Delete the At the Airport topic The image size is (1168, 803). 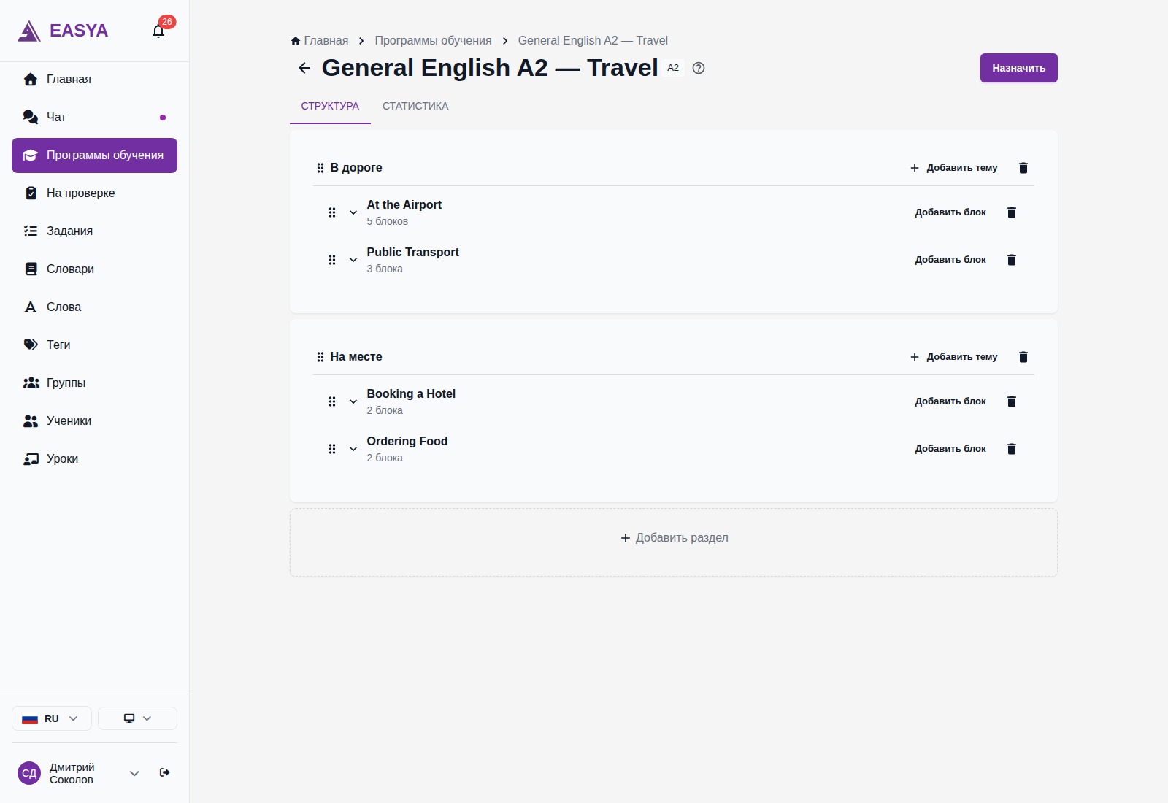pyautogui.click(x=1012, y=212)
